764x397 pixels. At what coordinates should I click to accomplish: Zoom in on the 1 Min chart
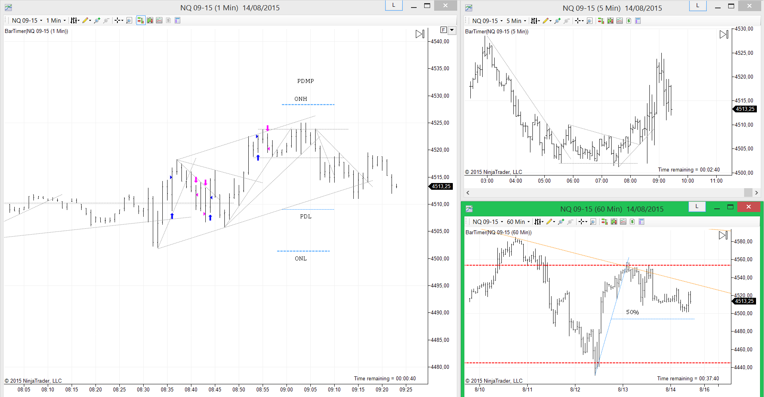(97, 21)
